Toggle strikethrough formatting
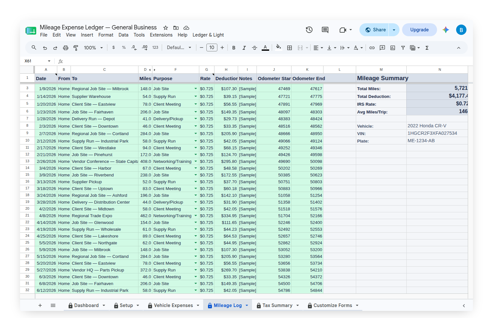This screenshot has height=318, width=493. click(x=255, y=48)
